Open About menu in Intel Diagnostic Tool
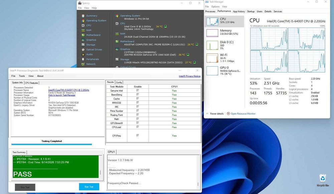Viewport: 334px width, 194px height. coord(40,76)
